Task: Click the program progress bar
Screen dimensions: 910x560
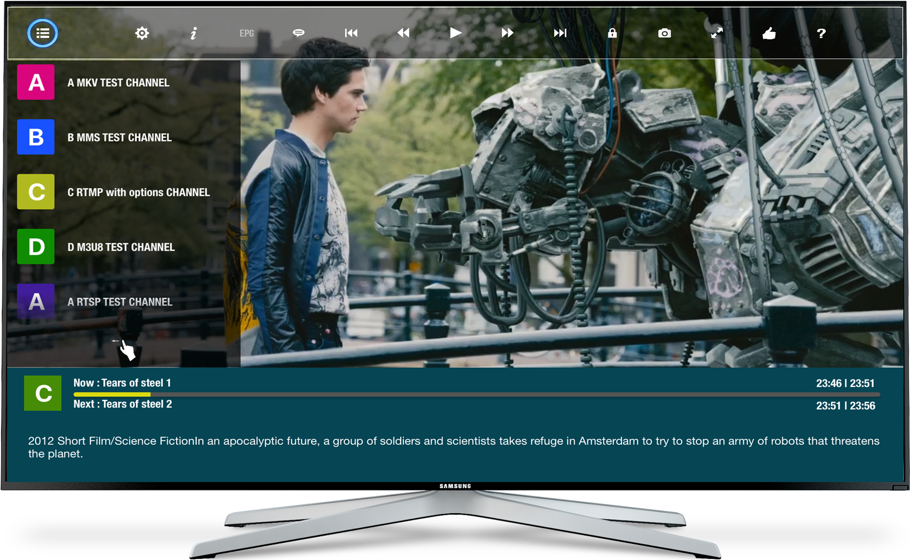Action: [x=476, y=394]
